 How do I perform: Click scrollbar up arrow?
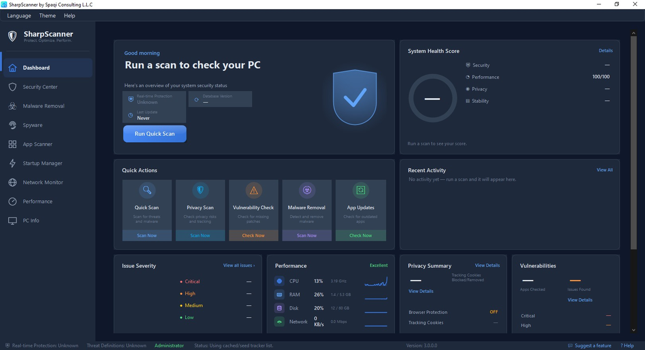click(x=634, y=33)
